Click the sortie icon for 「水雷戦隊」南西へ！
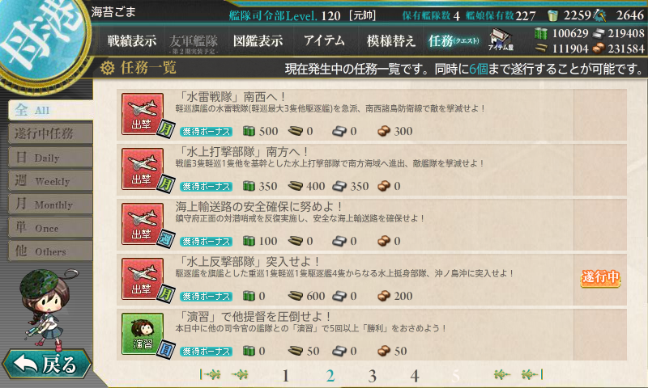Screen dimensions: 648x388 tap(143, 114)
